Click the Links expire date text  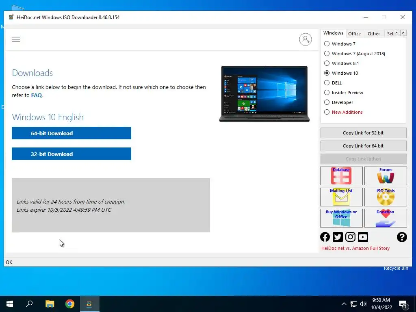(x=64, y=210)
